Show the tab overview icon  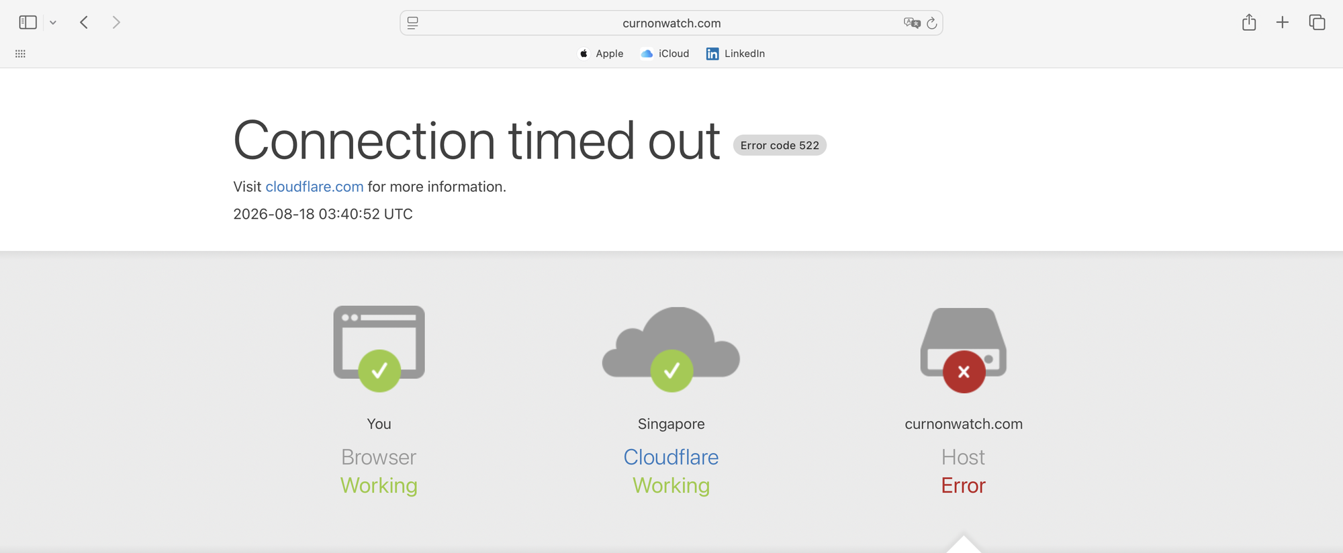[x=1317, y=22]
